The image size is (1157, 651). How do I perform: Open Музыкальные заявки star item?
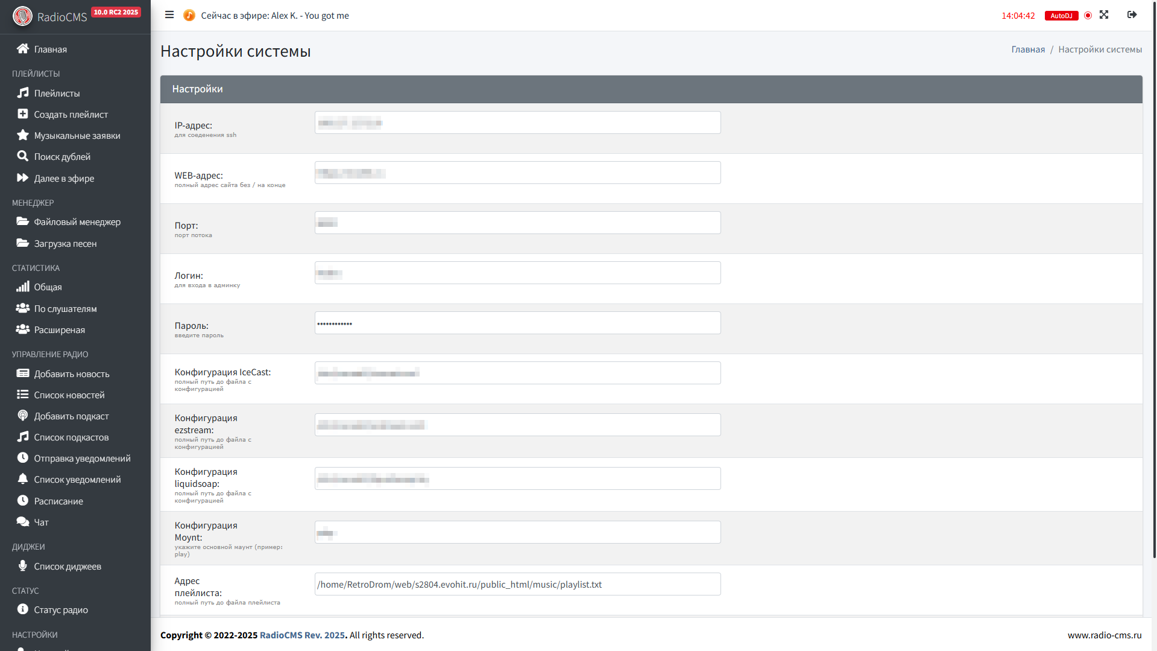77,136
